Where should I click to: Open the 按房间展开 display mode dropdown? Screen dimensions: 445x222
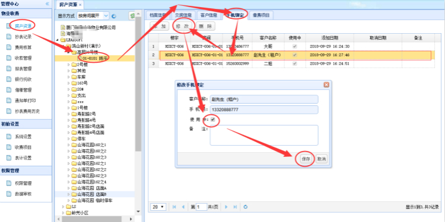click(x=93, y=16)
